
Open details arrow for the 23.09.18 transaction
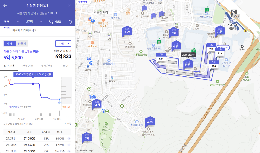click(x=69, y=151)
